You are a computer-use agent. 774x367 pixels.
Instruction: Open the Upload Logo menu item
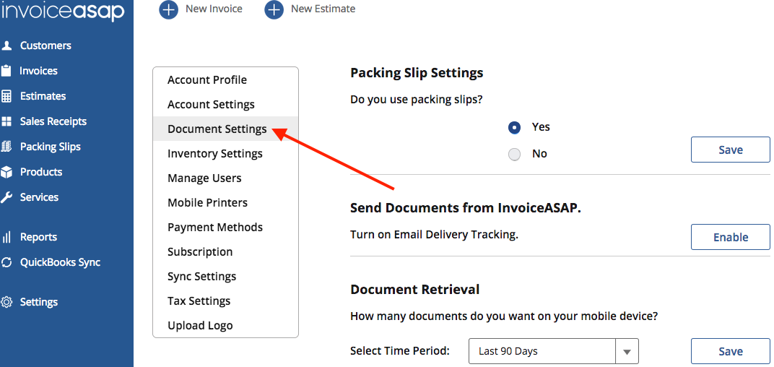coord(200,325)
